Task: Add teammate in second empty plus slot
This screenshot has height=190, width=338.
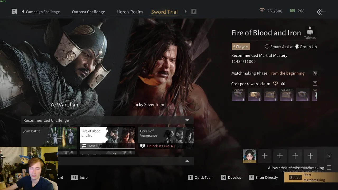Action: click(x=280, y=156)
